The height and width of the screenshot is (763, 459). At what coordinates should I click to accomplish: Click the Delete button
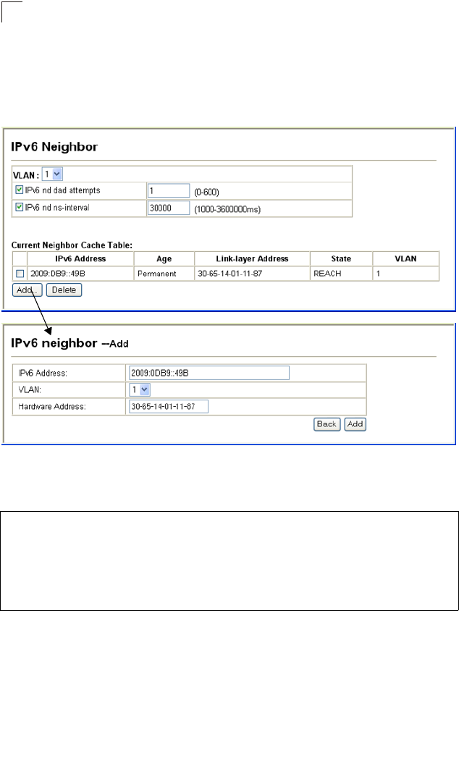point(64,290)
